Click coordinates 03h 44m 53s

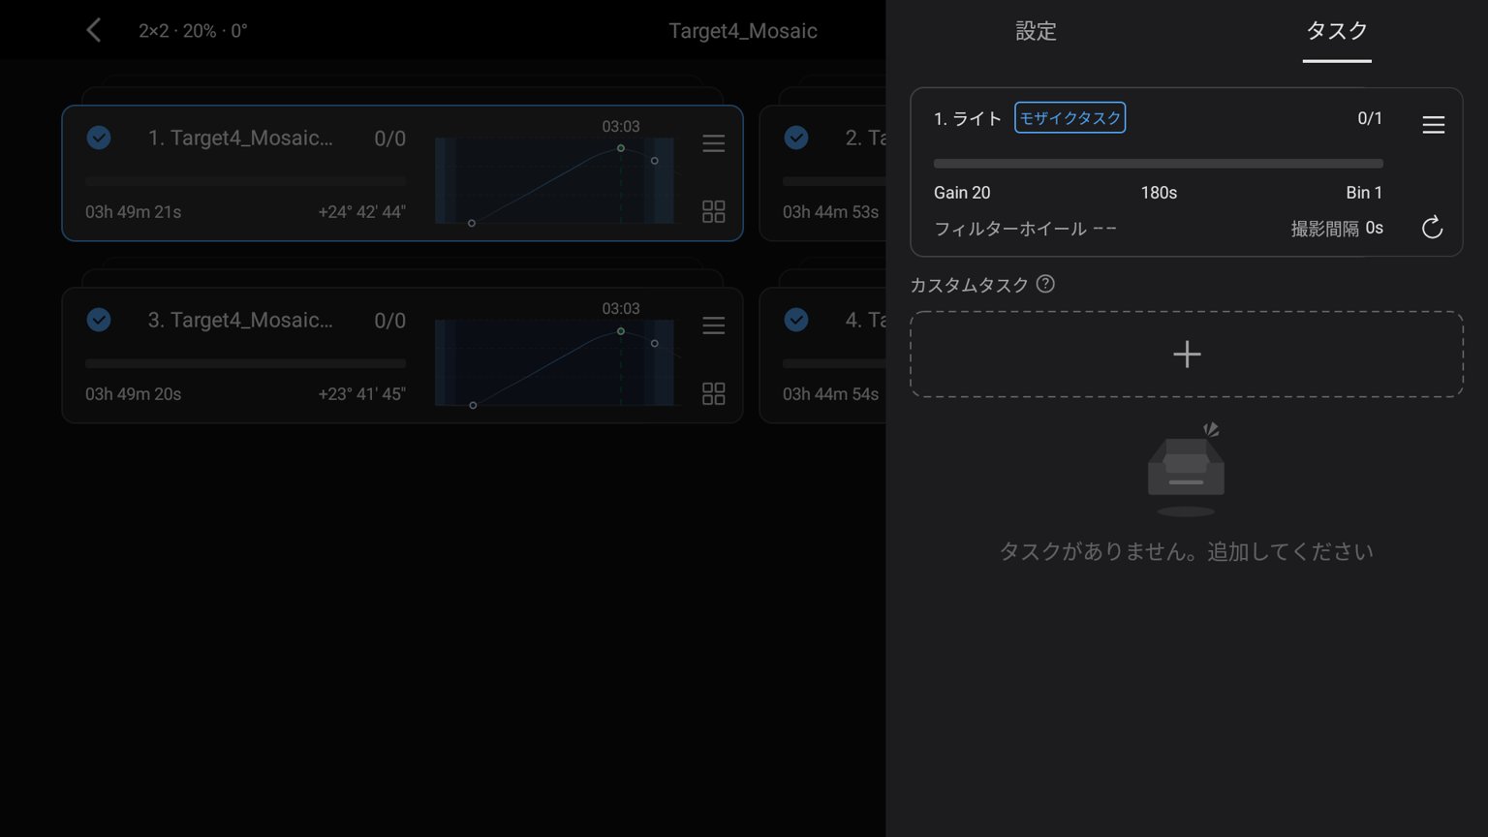[x=830, y=212]
